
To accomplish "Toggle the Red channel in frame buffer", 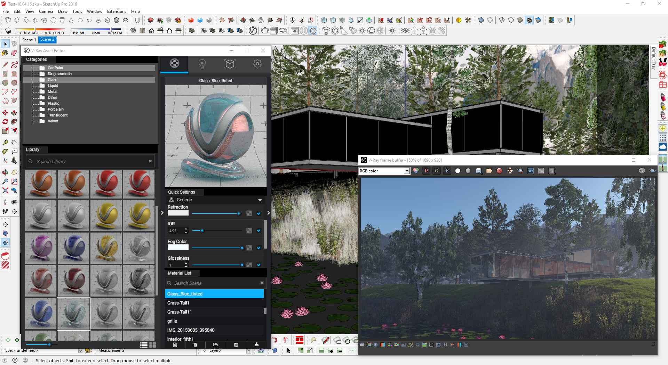I will (426, 171).
